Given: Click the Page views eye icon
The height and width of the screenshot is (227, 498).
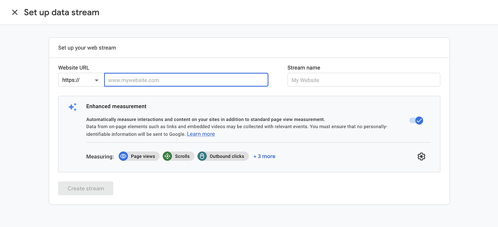Looking at the screenshot, I should click(x=123, y=156).
